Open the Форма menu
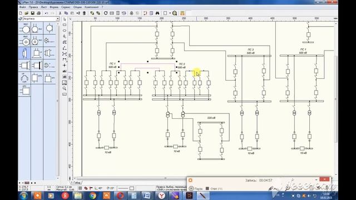 point(54,7)
